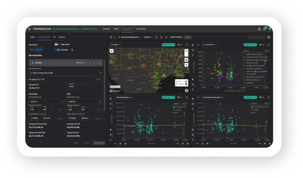Uncheck the Oil (Rate) checkbox
The height and width of the screenshot is (178, 303).
(33, 63)
